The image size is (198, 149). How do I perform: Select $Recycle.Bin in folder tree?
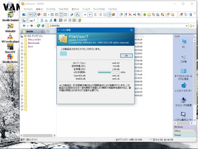[x=34, y=40]
